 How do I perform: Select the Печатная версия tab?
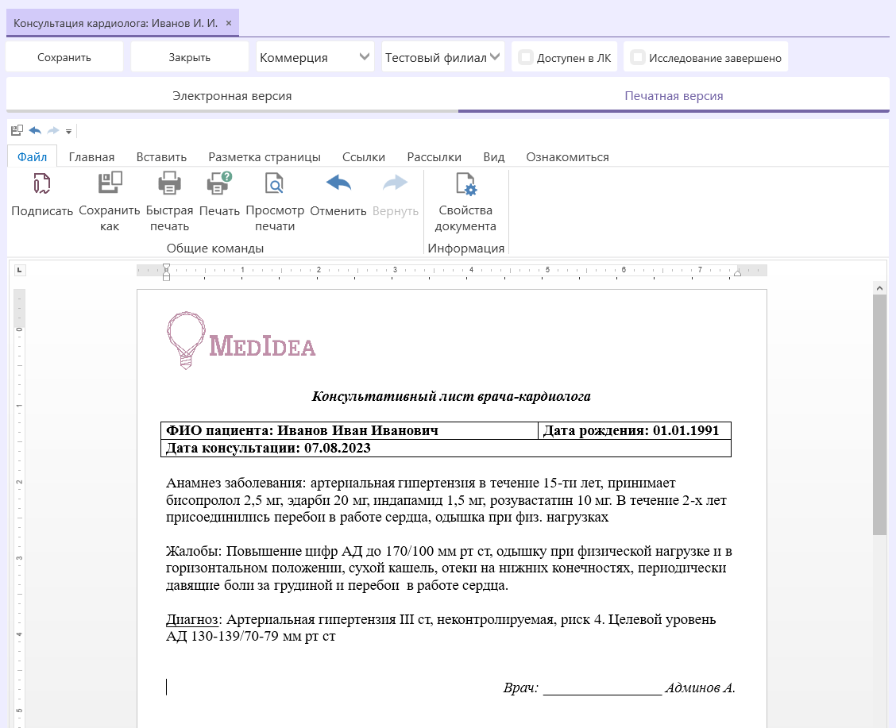coord(674,96)
